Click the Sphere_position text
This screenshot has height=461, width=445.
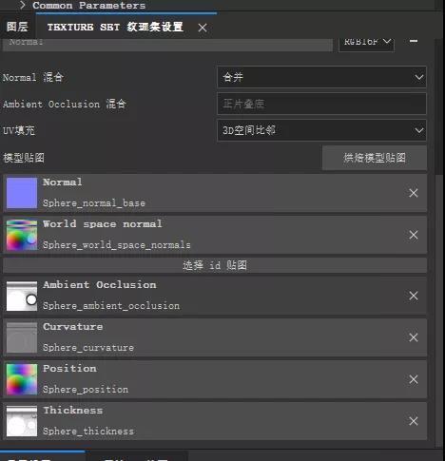coord(86,390)
